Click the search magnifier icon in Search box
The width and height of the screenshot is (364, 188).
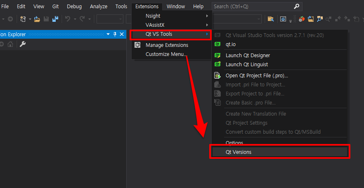click(x=296, y=7)
